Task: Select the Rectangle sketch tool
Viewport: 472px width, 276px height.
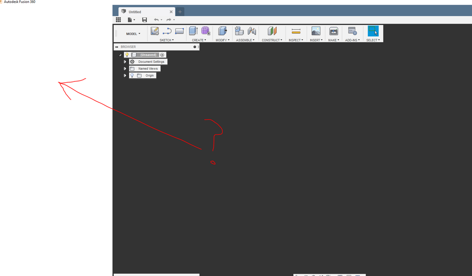Action: pos(179,31)
